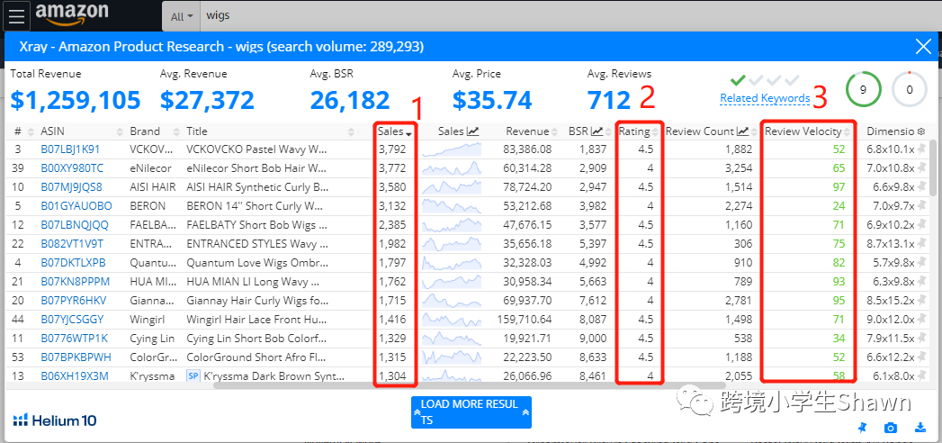Click the gray score circle showing 0
This screenshot has height=443, width=942.
pyautogui.click(x=910, y=89)
